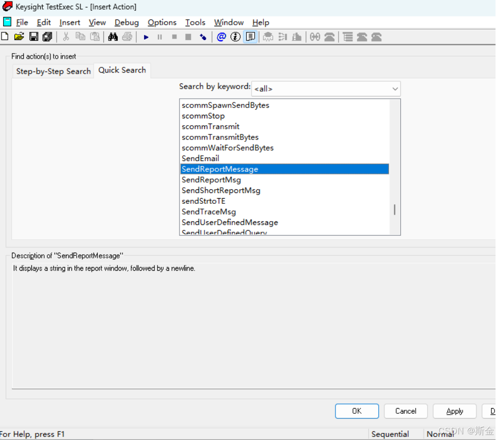The image size is (496, 440).
Task: Select scommStop in the action list
Action: point(285,116)
